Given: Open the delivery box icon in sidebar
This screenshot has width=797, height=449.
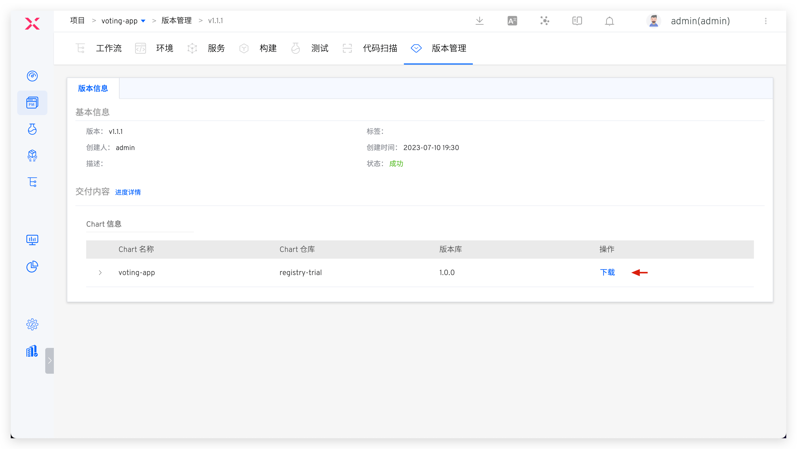Looking at the screenshot, I should tap(32, 155).
